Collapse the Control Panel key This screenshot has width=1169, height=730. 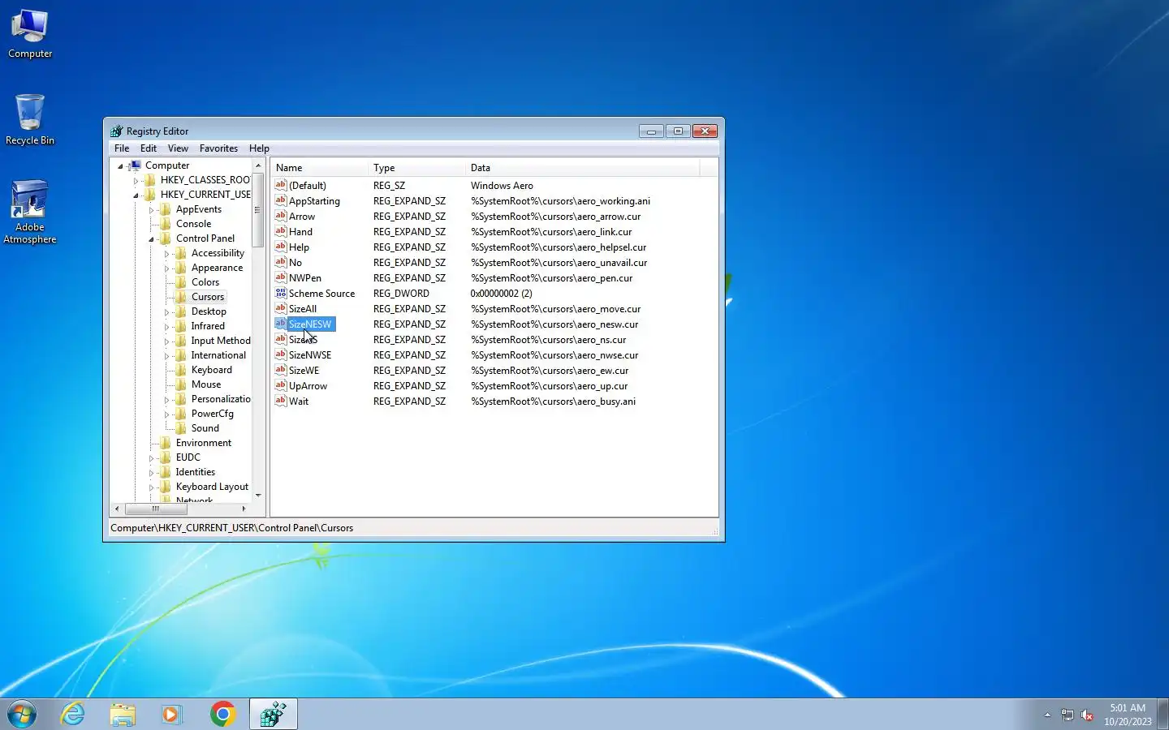pyautogui.click(x=151, y=239)
